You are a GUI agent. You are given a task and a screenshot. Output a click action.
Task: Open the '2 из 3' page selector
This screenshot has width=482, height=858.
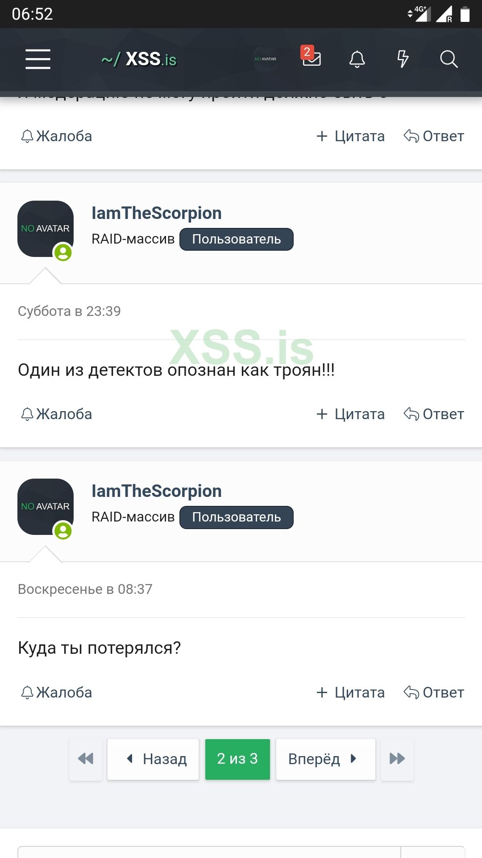coord(237,759)
